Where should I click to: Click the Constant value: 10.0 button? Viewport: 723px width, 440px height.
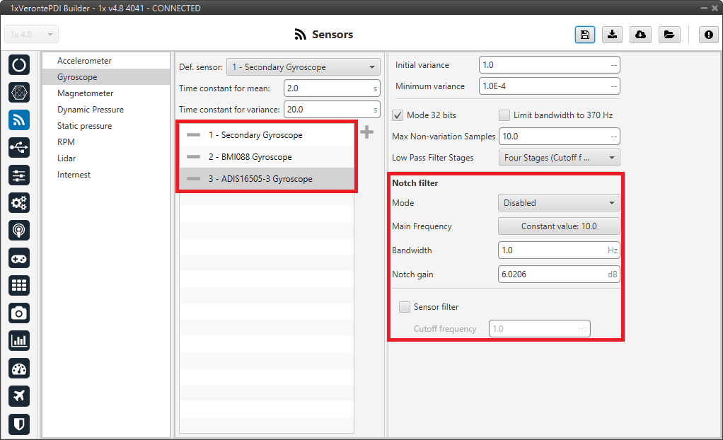(558, 226)
